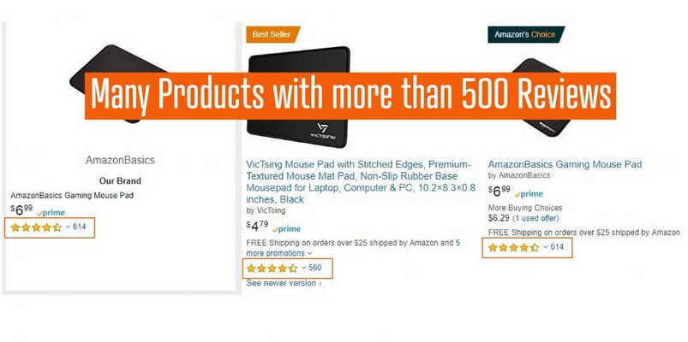Viewport: 688px width, 342px height.
Task: Click star rating under Amazon's Choice product
Action: pos(513,247)
